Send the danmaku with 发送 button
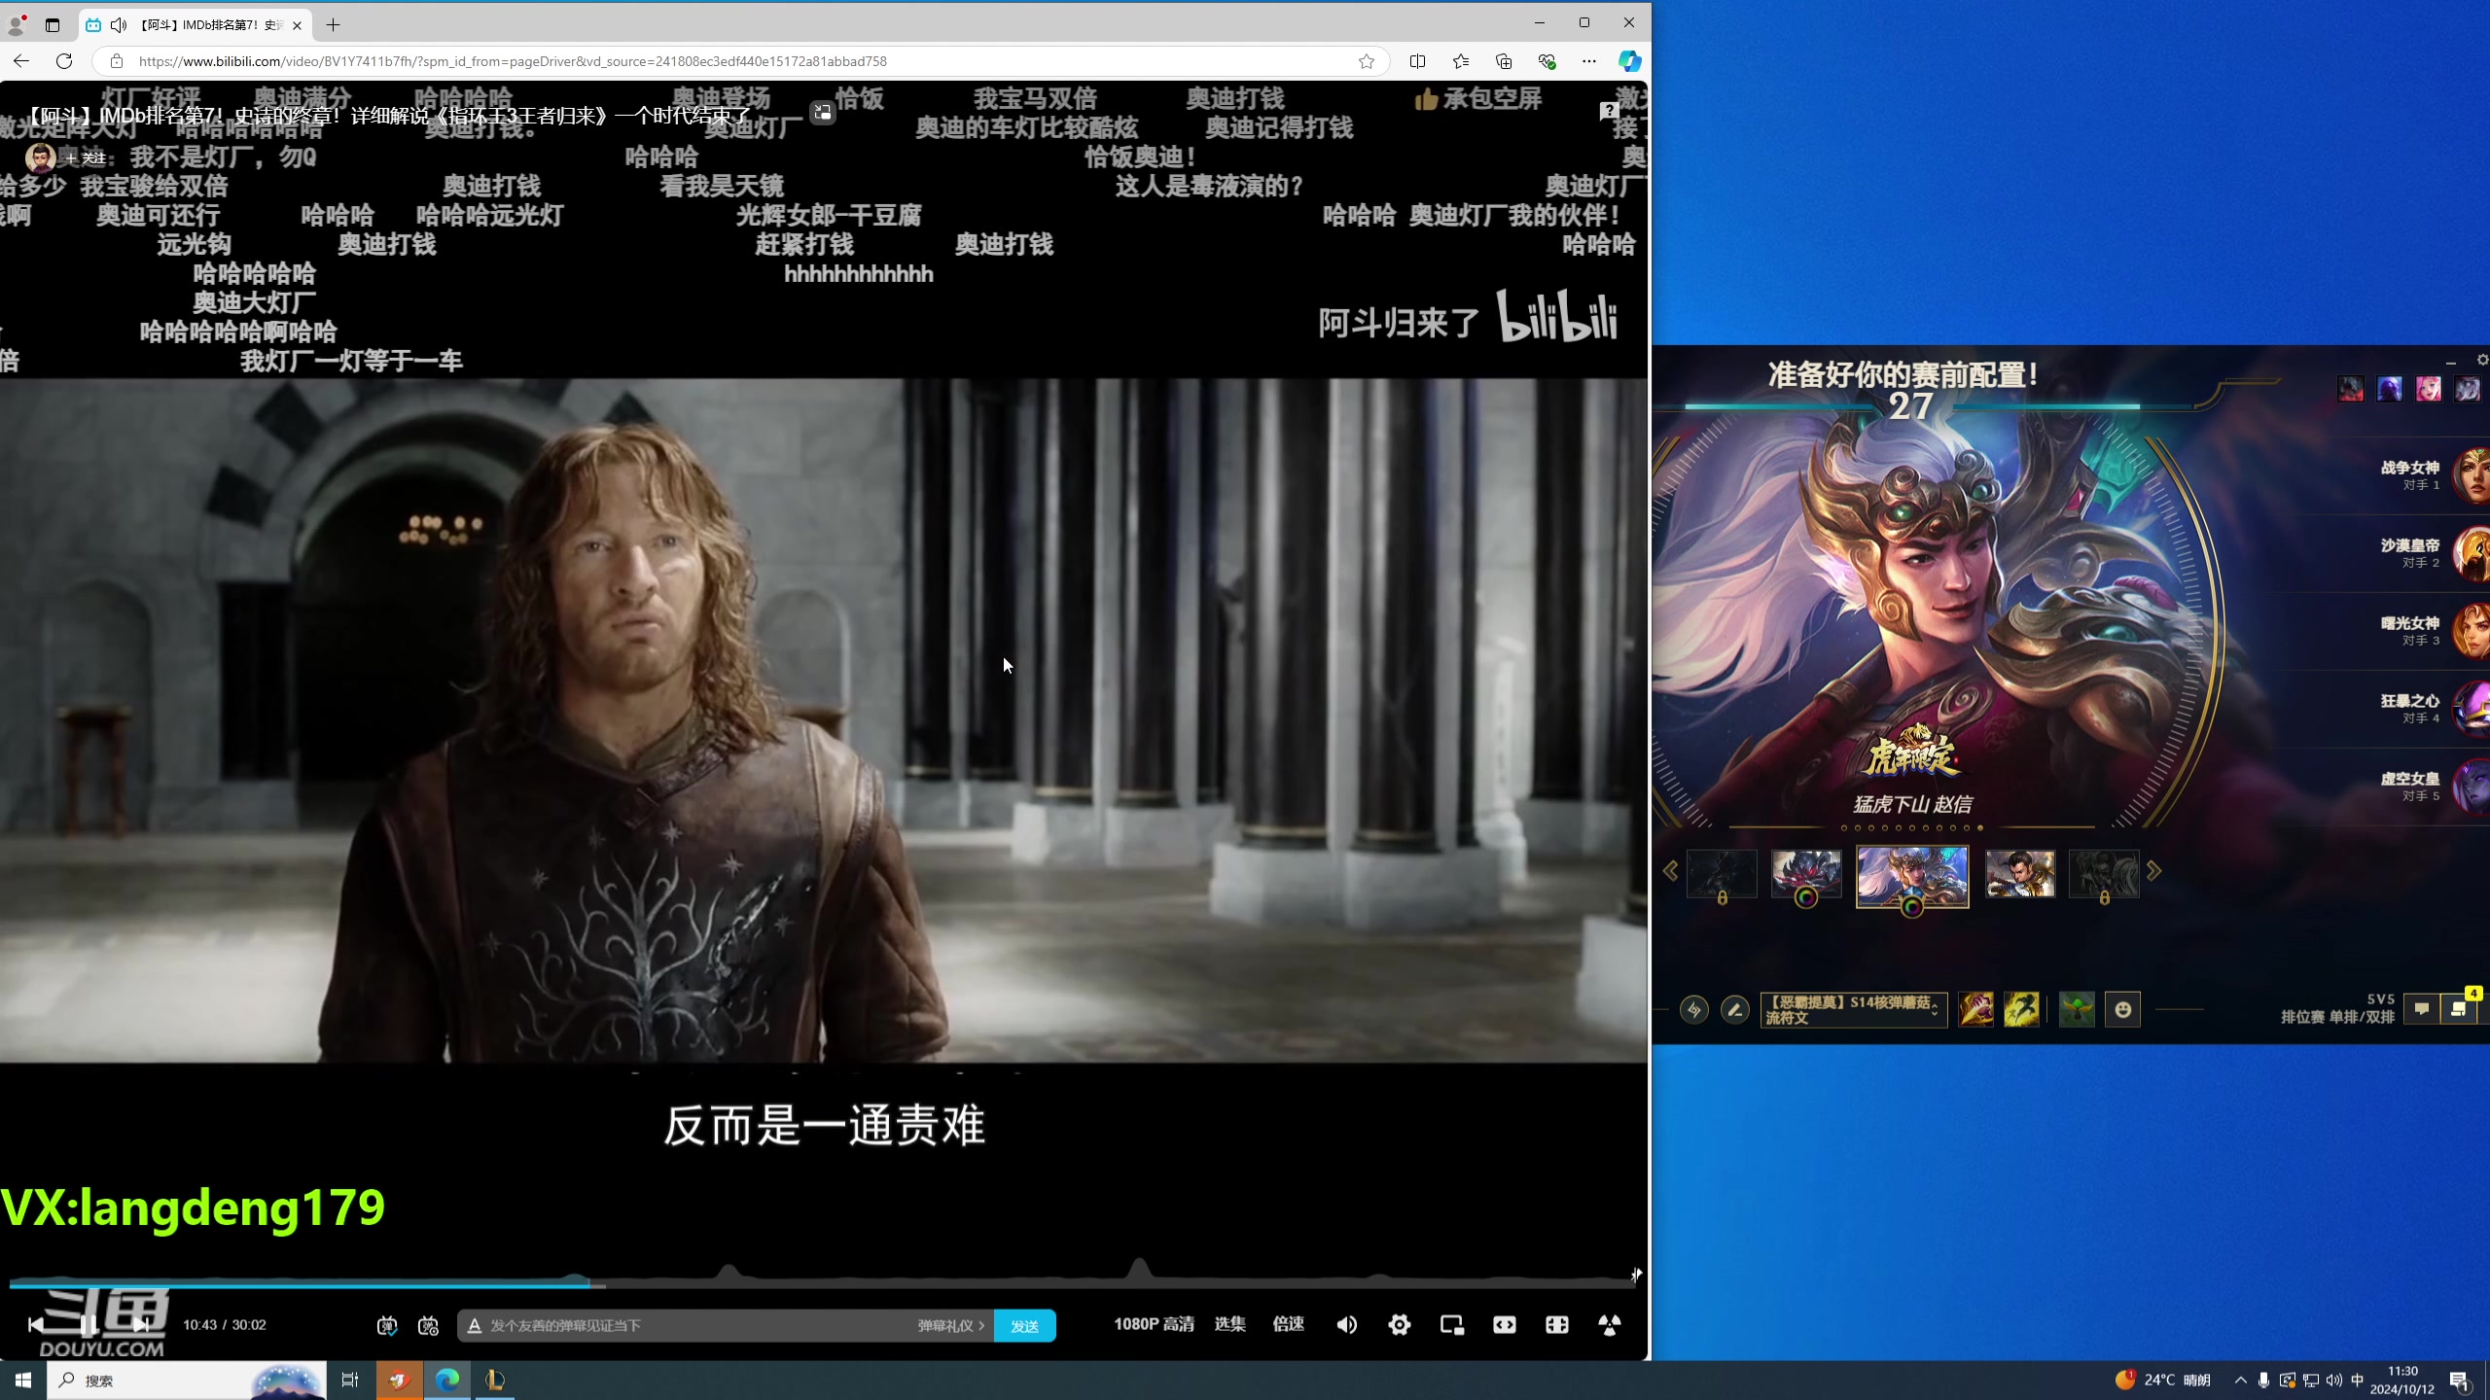 pyautogui.click(x=1024, y=1325)
